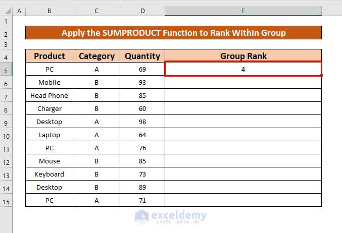Select Desktop product cell in row 9
This screenshot has height=233, width=342.
pyautogui.click(x=50, y=122)
